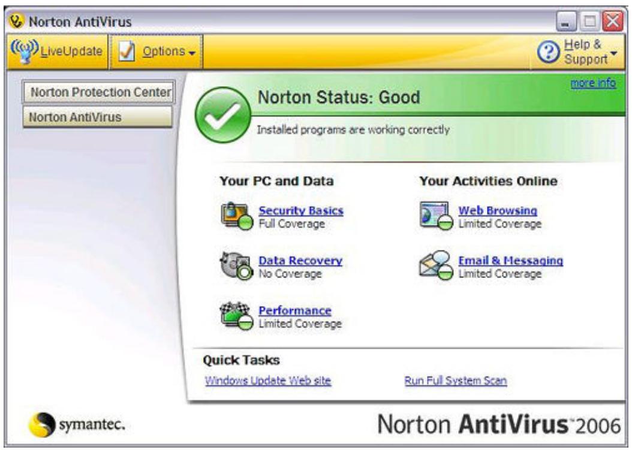Click the 'Your Activities Online' heading
The image size is (632, 450).
pos(488,181)
